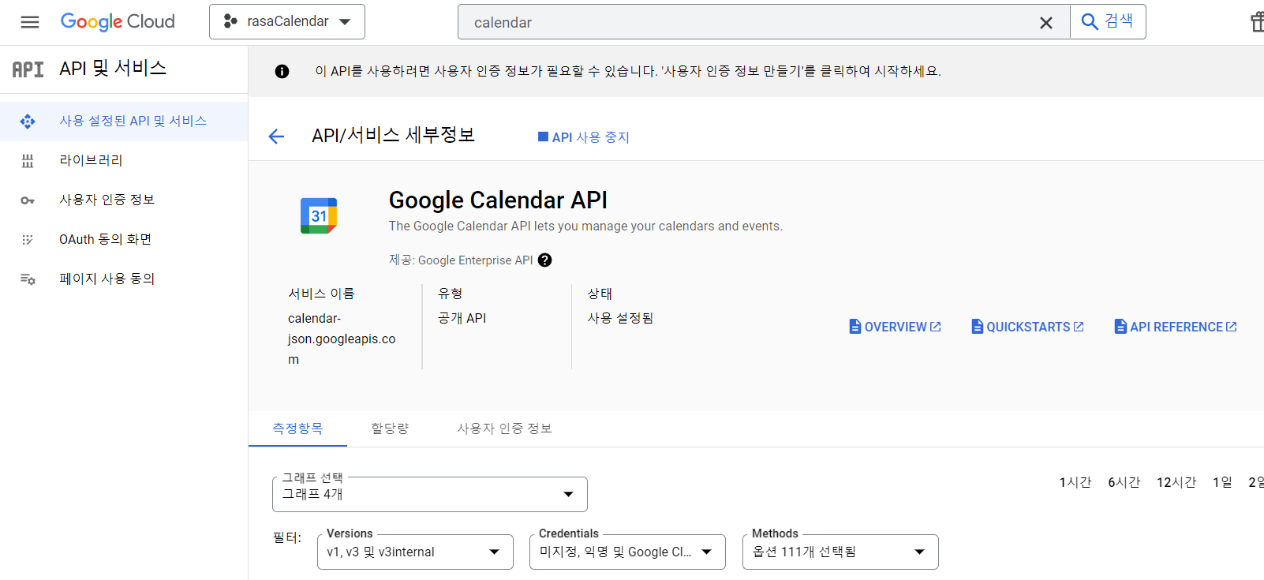Click the calendar-json.googleapis.com service name
This screenshot has width=1264, height=580.
(x=342, y=339)
